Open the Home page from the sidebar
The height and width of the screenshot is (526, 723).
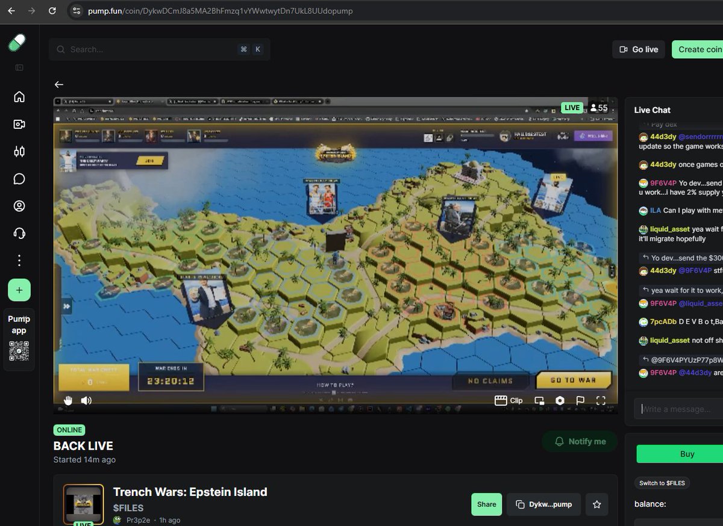point(19,97)
